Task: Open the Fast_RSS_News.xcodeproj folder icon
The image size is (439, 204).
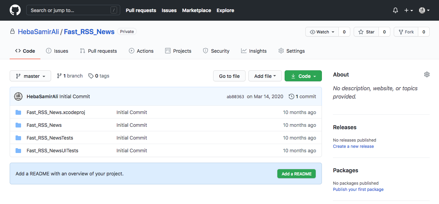Action: [18, 112]
